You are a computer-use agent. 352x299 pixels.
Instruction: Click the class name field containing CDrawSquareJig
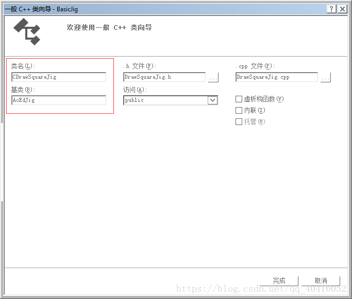point(59,77)
